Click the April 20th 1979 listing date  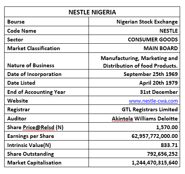pos(159,83)
